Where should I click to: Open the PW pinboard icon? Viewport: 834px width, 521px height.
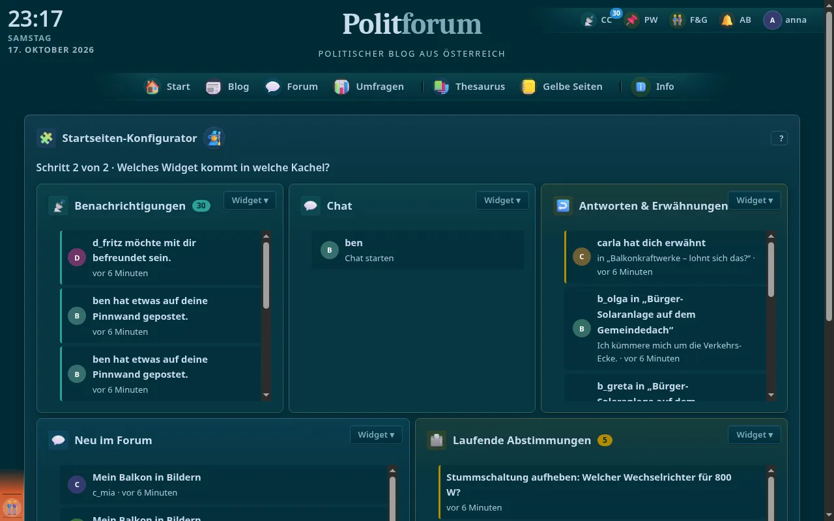(631, 20)
